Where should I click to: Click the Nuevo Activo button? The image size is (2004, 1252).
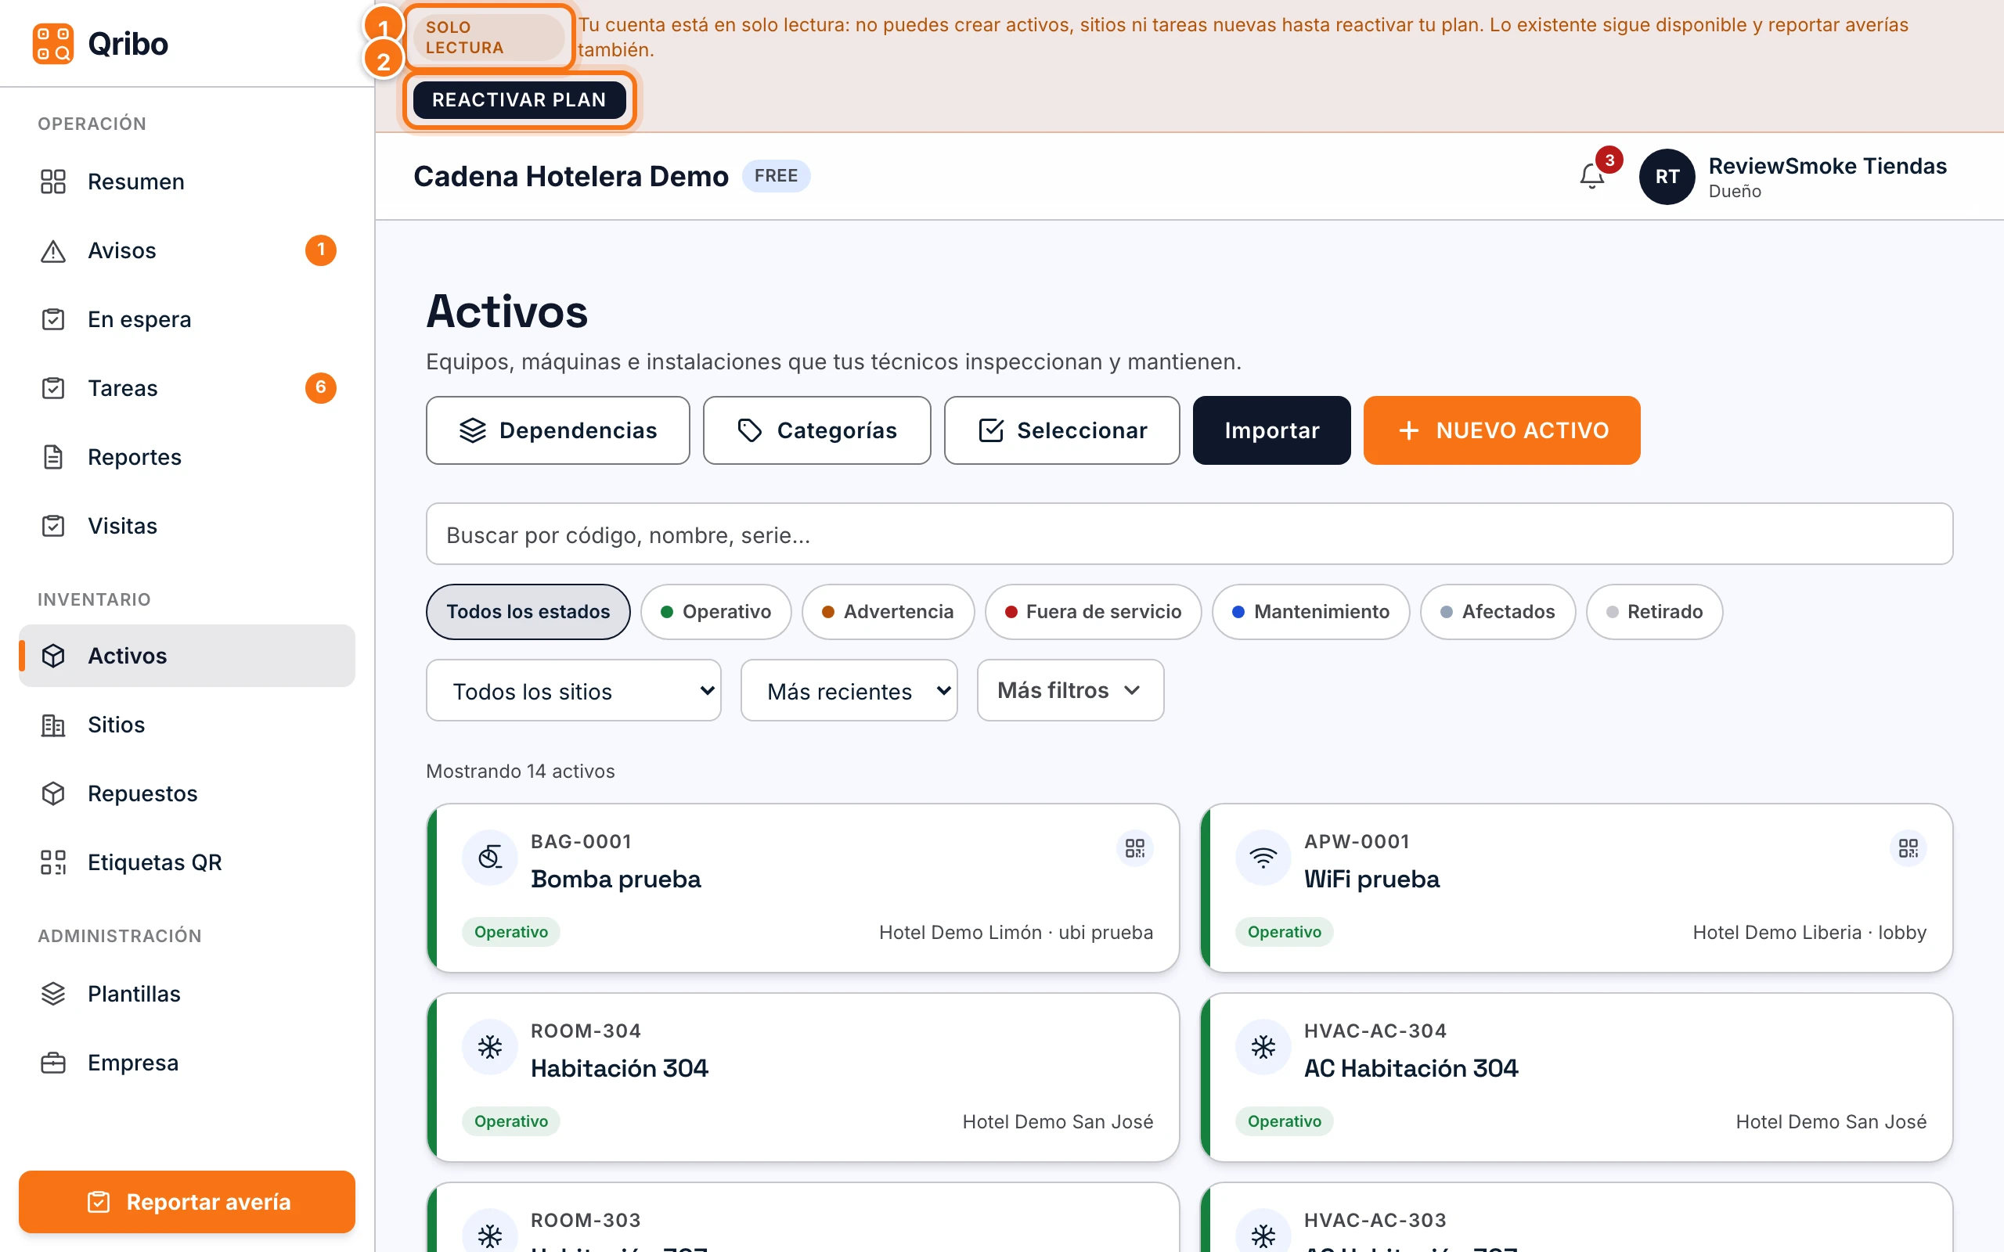[1501, 430]
